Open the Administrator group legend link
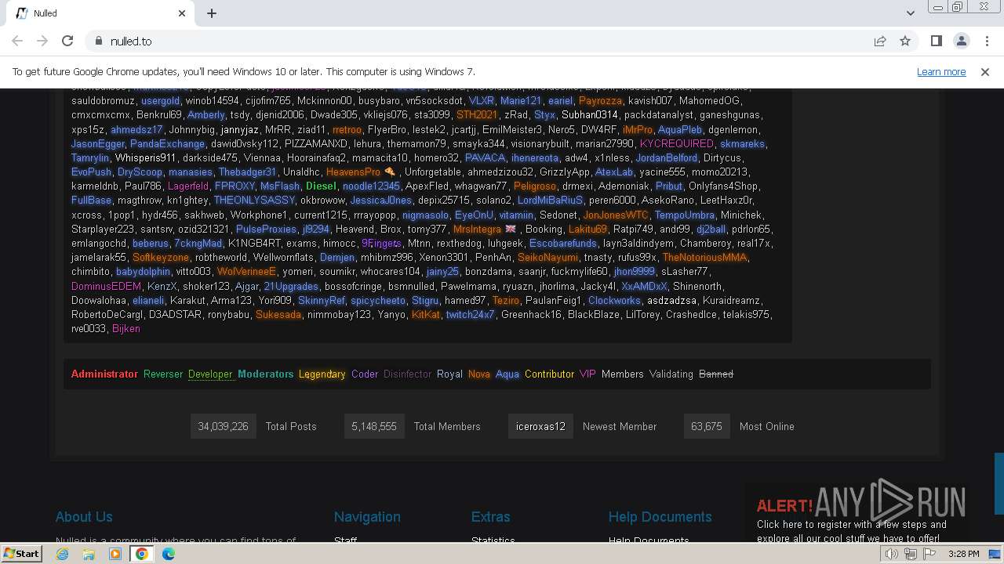Viewport: 1004px width, 564px height. (104, 374)
